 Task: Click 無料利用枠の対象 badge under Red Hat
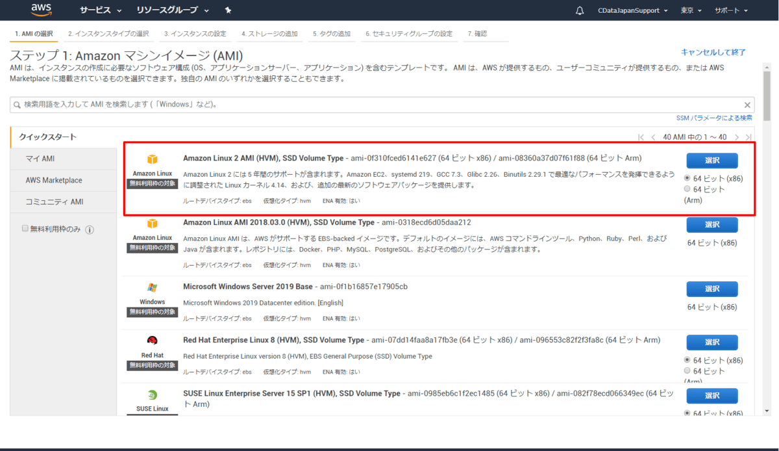pyautogui.click(x=153, y=365)
